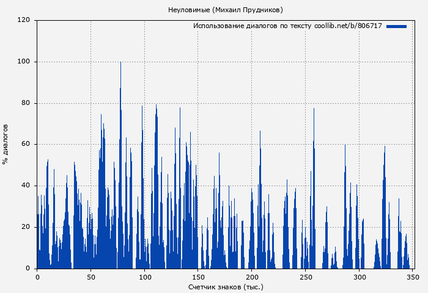Click the x-axis tick label '350'

[x=413, y=276]
